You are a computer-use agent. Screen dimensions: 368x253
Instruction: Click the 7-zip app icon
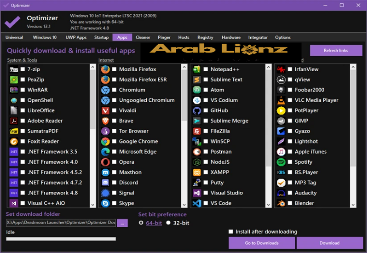pyautogui.click(x=14, y=69)
